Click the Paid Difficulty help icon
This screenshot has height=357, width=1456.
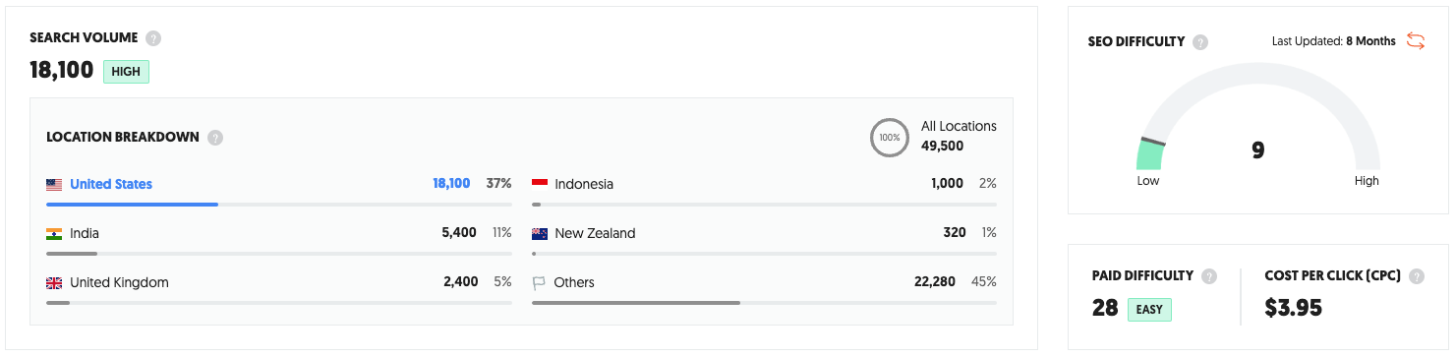point(1209,276)
